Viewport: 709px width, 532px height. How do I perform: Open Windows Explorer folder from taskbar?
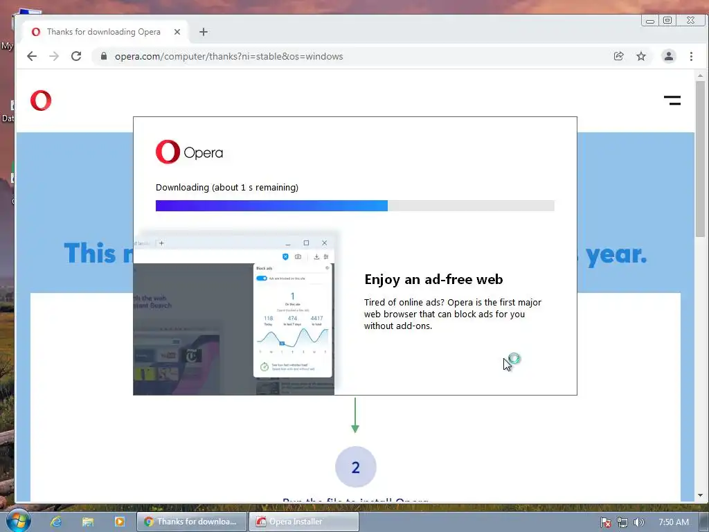(88, 522)
